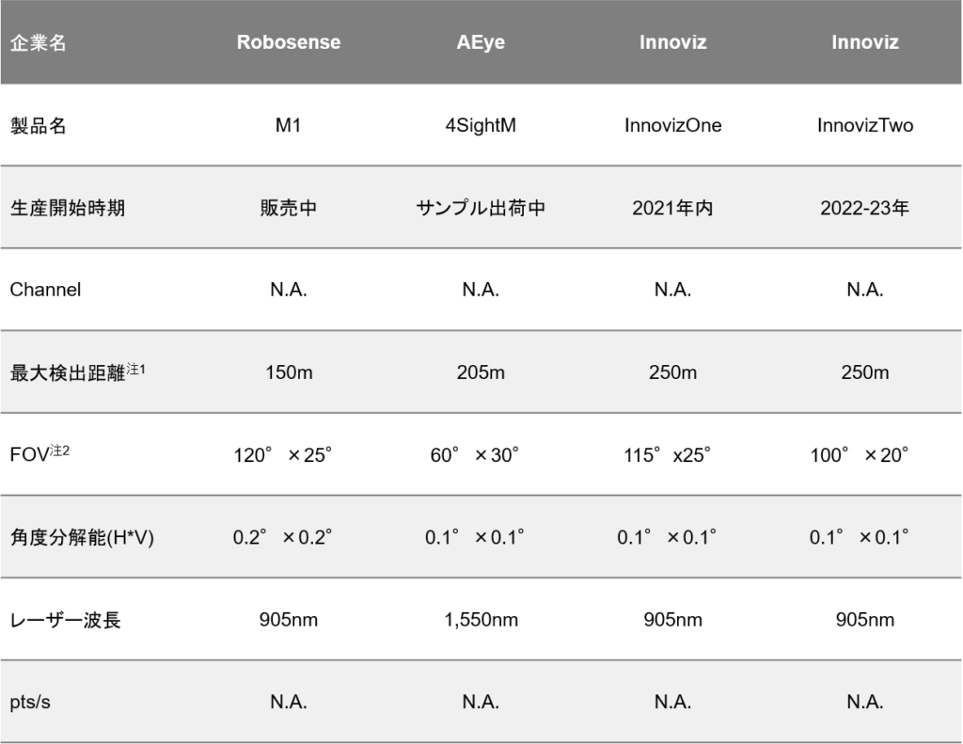This screenshot has height=744, width=963.
Task: Select the M1 product name cell
Action: (x=288, y=125)
